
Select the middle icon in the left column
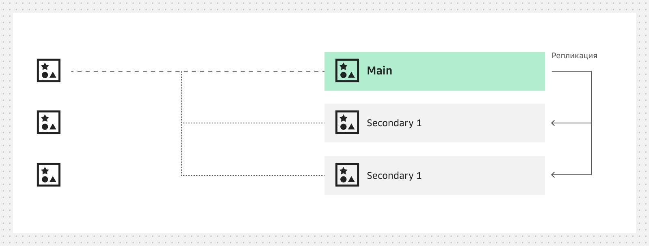[49, 122]
